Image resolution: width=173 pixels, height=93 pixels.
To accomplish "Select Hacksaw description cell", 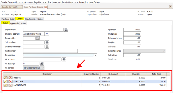I will 47,78.
